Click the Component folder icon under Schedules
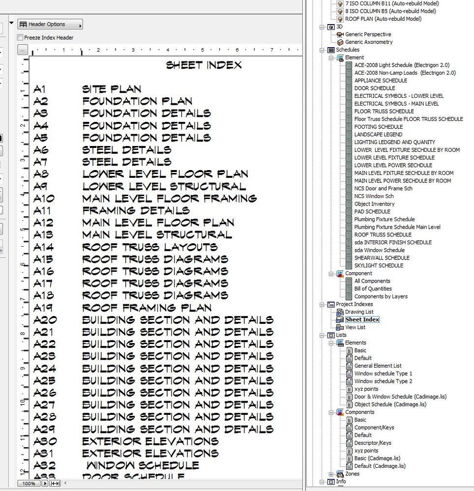 (x=340, y=274)
